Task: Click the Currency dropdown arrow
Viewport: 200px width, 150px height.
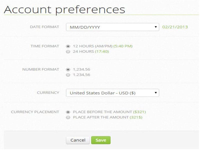Action: pos(155,93)
